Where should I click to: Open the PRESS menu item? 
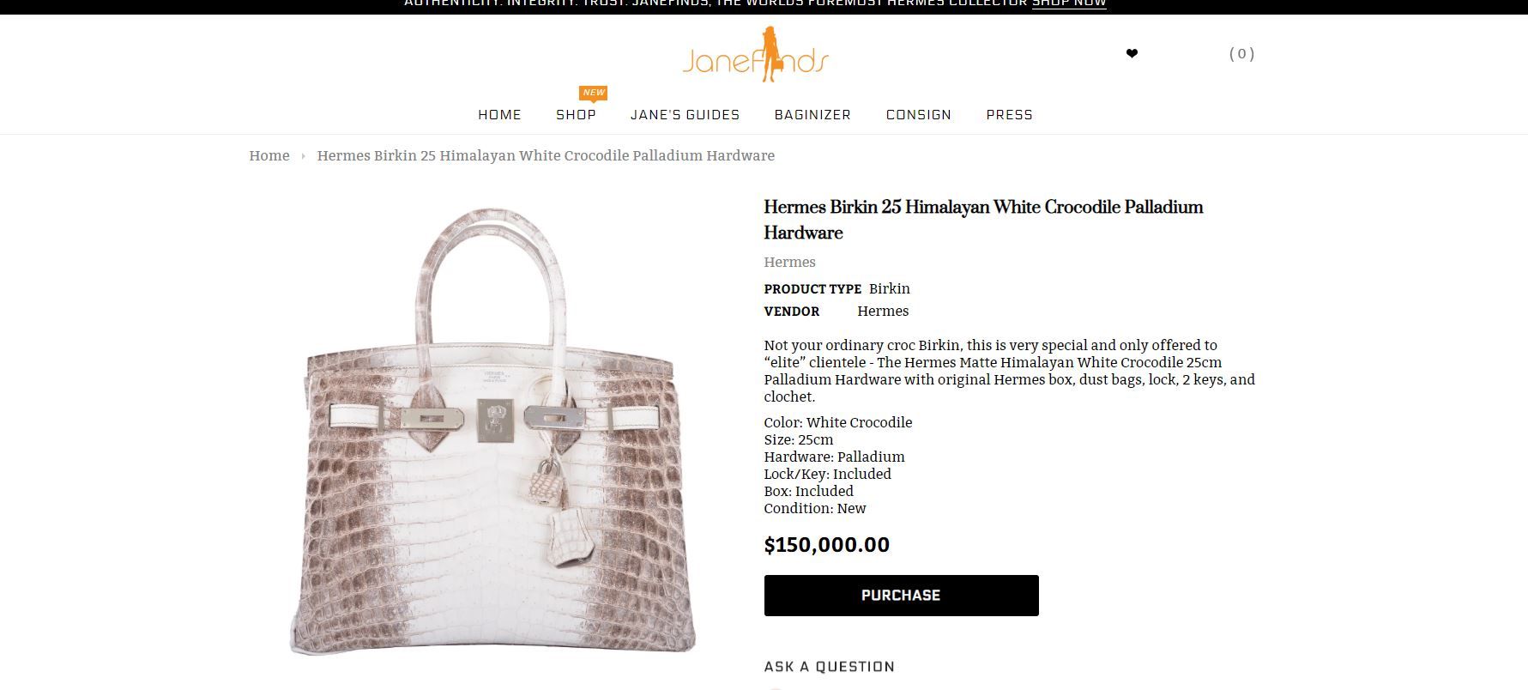tap(1010, 115)
